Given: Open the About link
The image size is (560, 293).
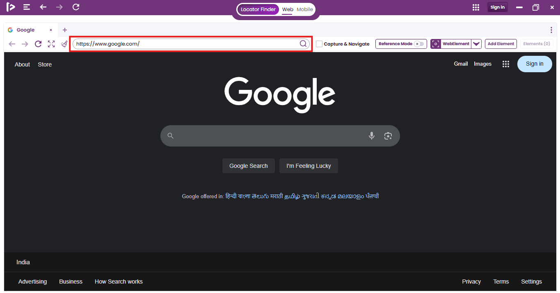Looking at the screenshot, I should click(22, 64).
